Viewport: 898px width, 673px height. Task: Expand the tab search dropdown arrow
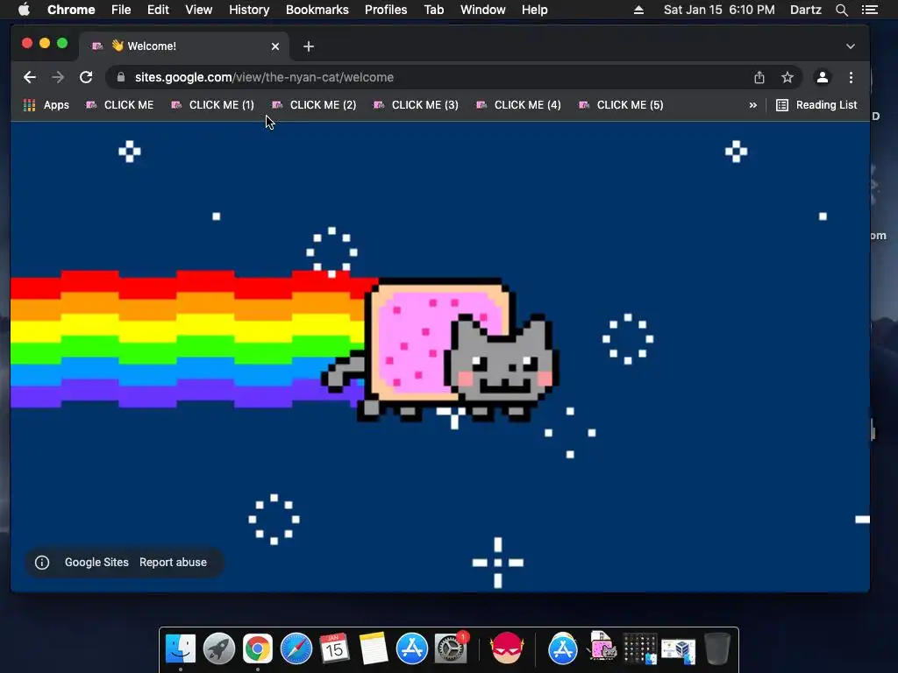851,46
